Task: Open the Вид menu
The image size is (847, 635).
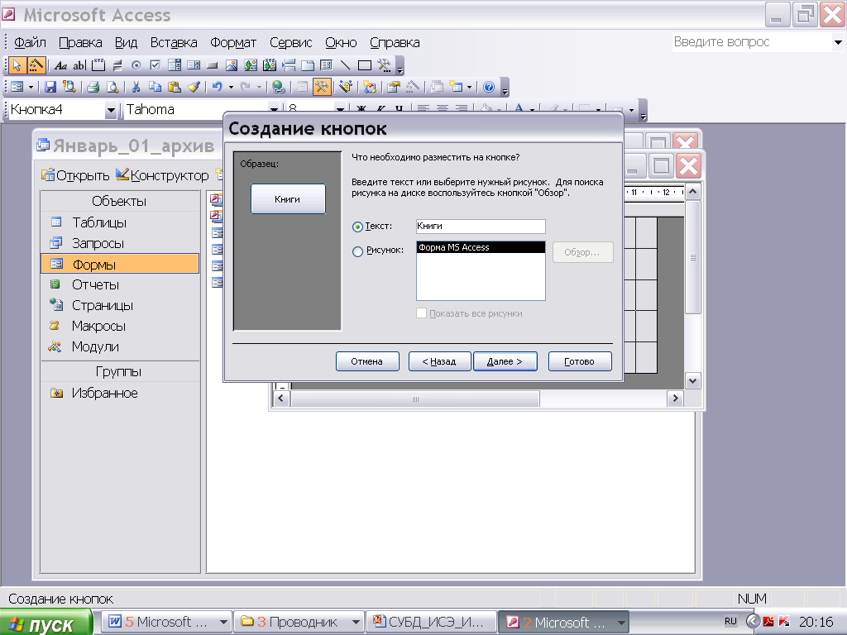Action: click(x=126, y=43)
